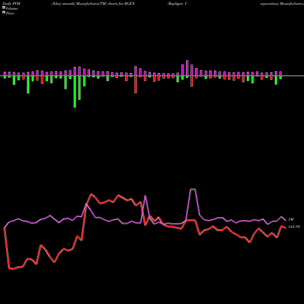Select the Price legend label
The width and height of the screenshot is (304, 304).
click(x=10, y=13)
